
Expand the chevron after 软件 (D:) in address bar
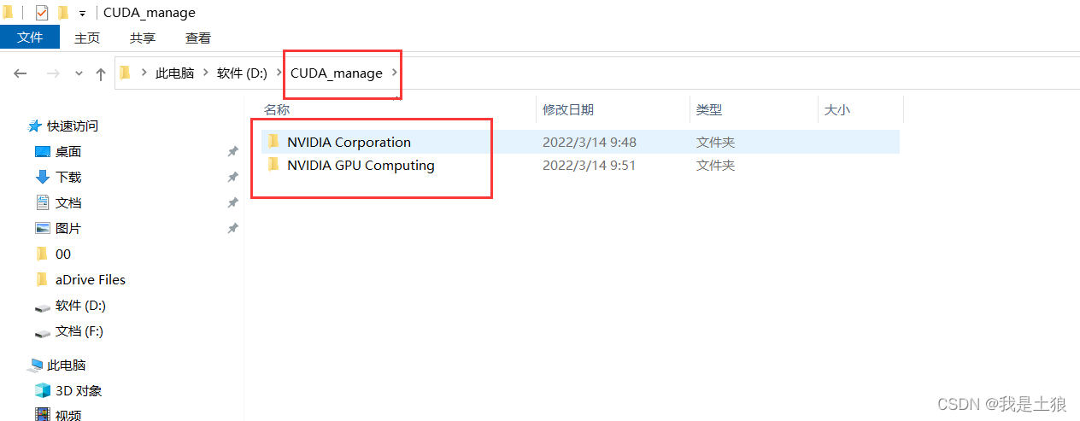pos(279,73)
